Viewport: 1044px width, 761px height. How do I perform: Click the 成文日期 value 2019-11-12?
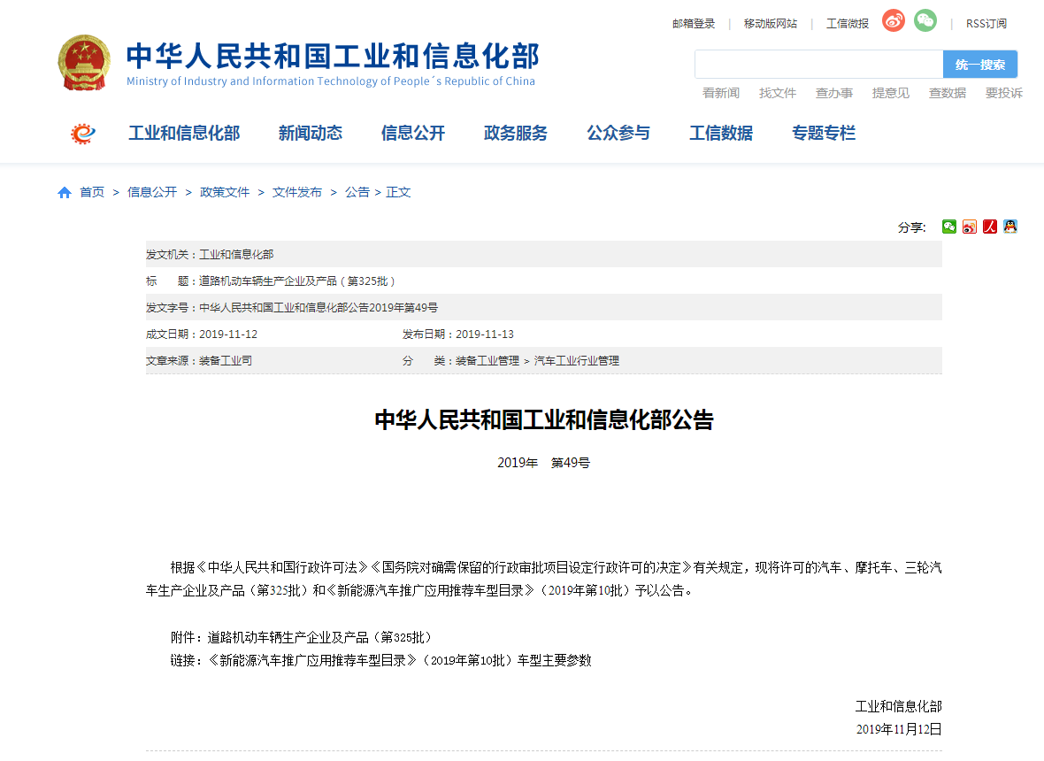coord(228,334)
